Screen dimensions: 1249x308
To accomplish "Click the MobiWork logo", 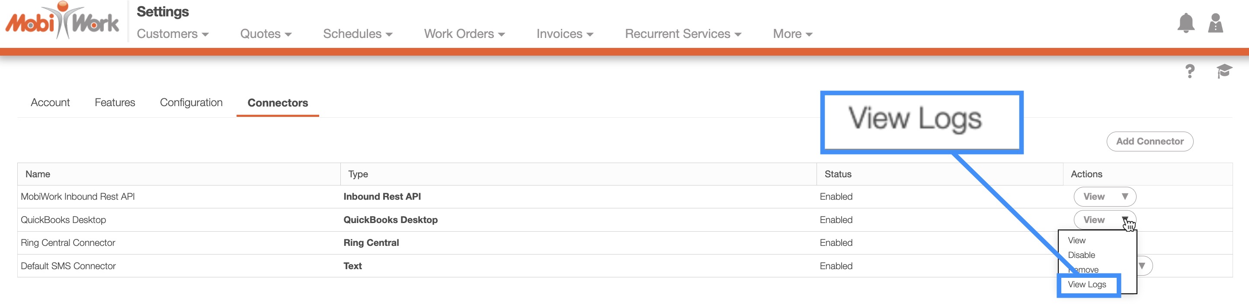I will point(62,21).
